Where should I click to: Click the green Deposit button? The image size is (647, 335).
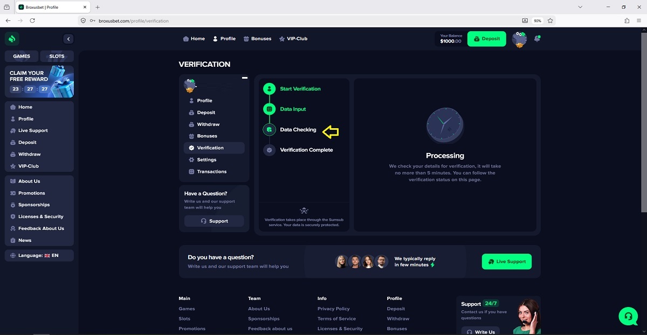click(486, 39)
